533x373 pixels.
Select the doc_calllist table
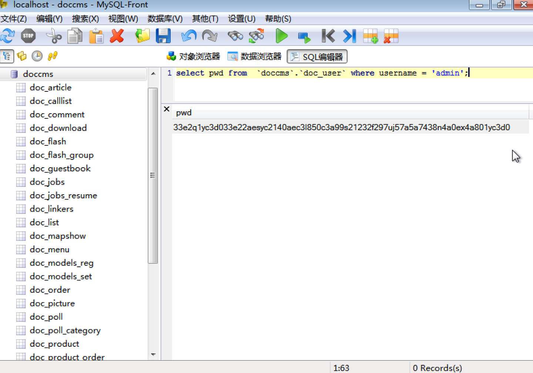click(51, 101)
